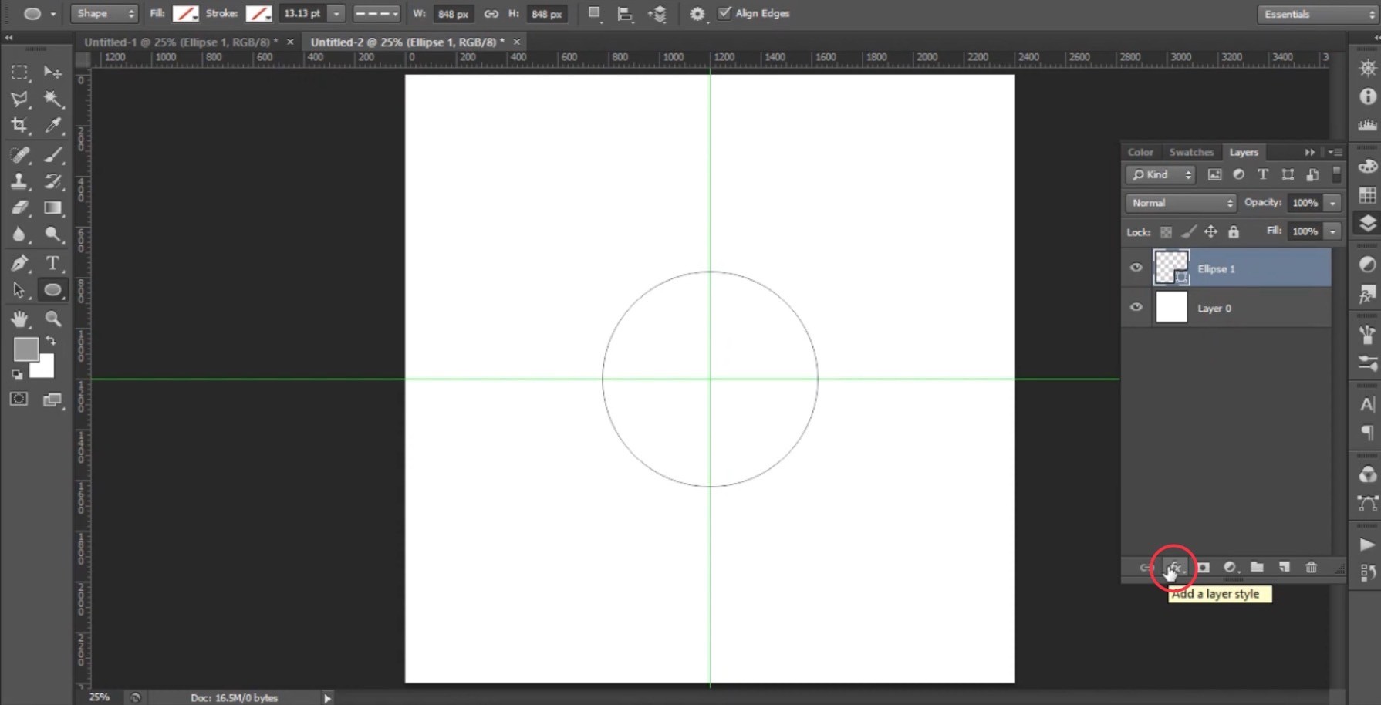Image resolution: width=1381 pixels, height=705 pixels.
Task: Open the Fill color swatch
Action: [185, 13]
